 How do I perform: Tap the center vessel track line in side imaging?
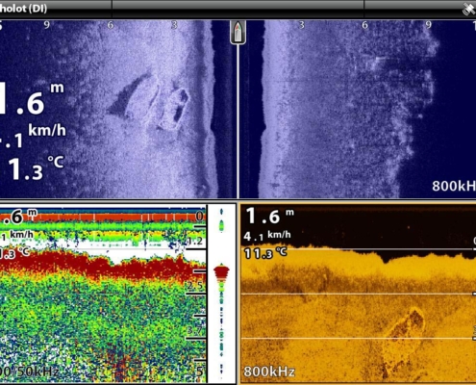238,121
